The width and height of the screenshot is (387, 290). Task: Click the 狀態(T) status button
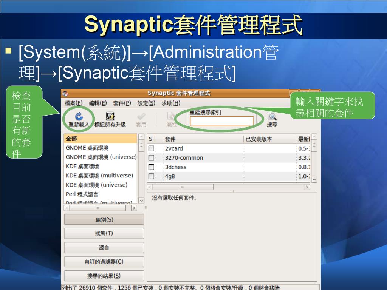[104, 233]
